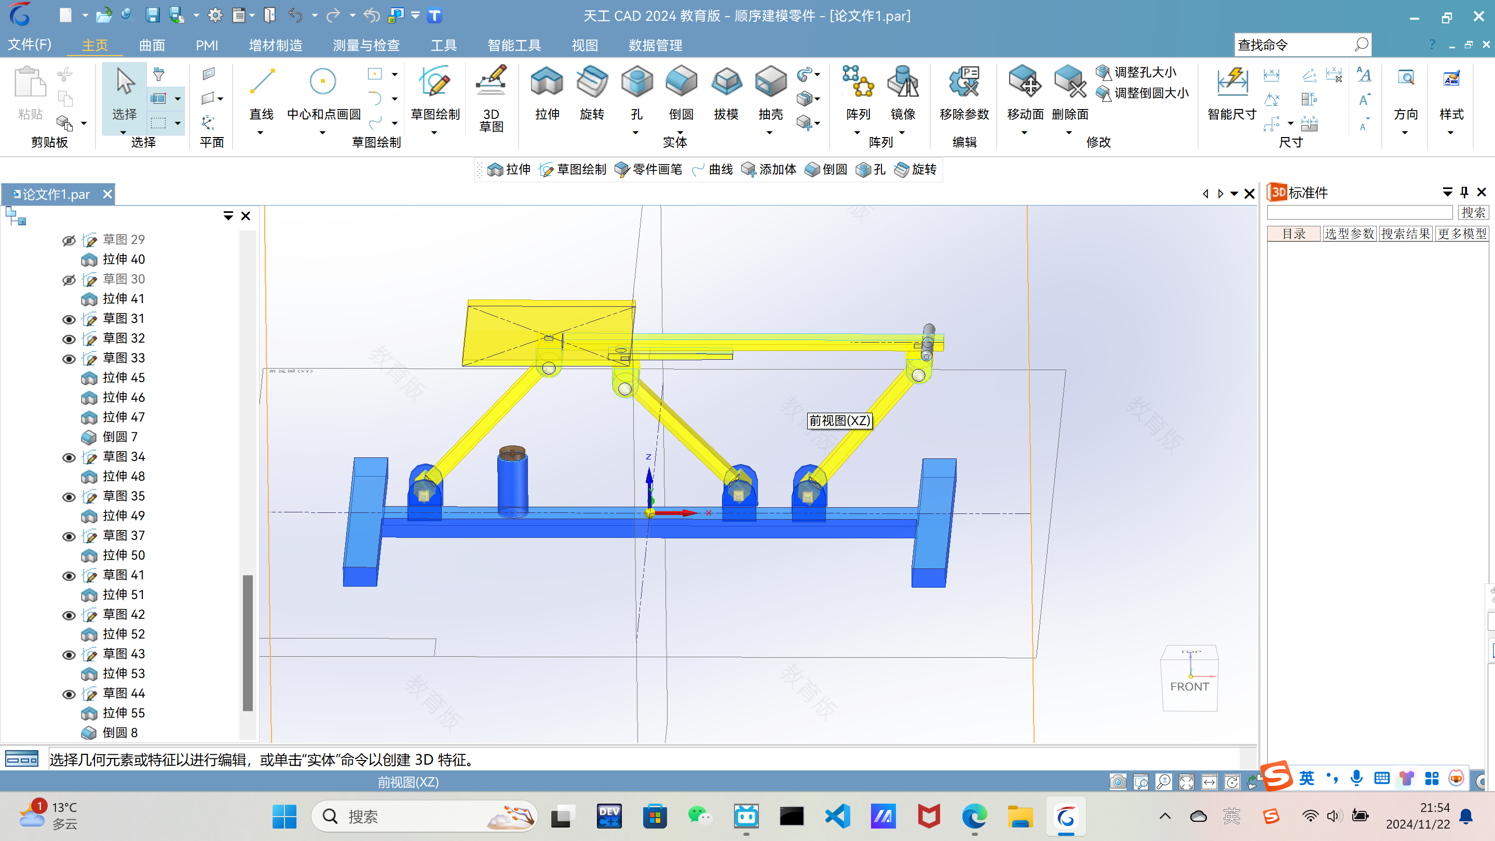Open the dropdown under 样式 tool
The image size is (1495, 841).
(1450, 133)
